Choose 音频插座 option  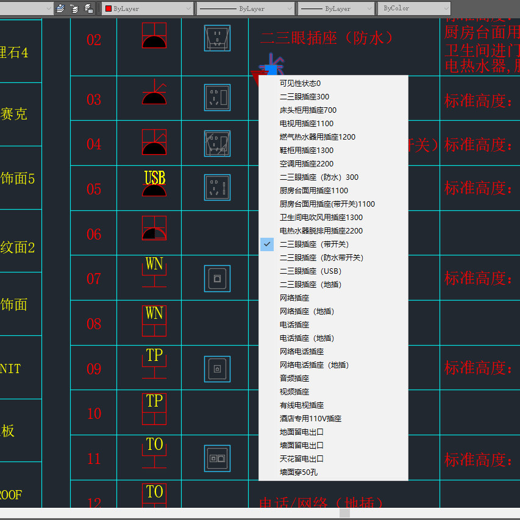point(333,379)
